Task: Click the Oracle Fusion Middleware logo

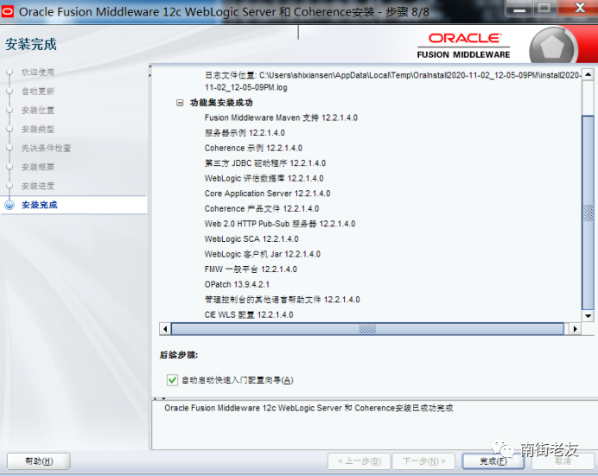Action: click(x=463, y=45)
